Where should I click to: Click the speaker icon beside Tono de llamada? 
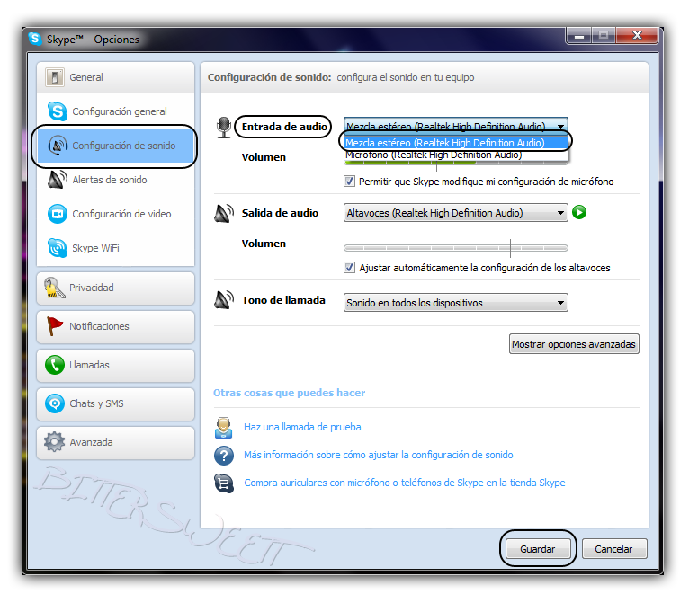224,300
